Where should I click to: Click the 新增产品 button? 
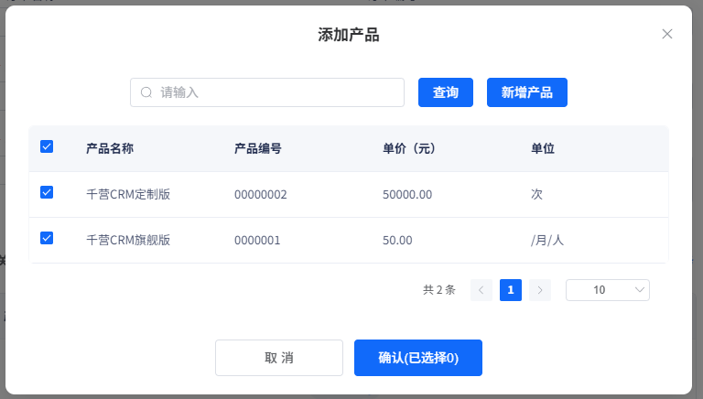click(526, 92)
